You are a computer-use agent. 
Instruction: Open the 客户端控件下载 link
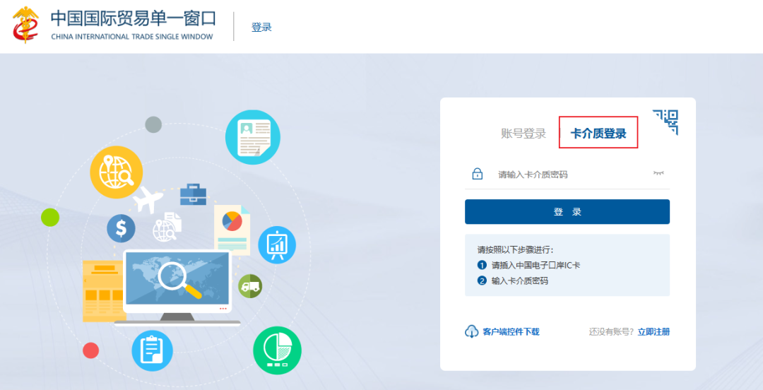[511, 332]
